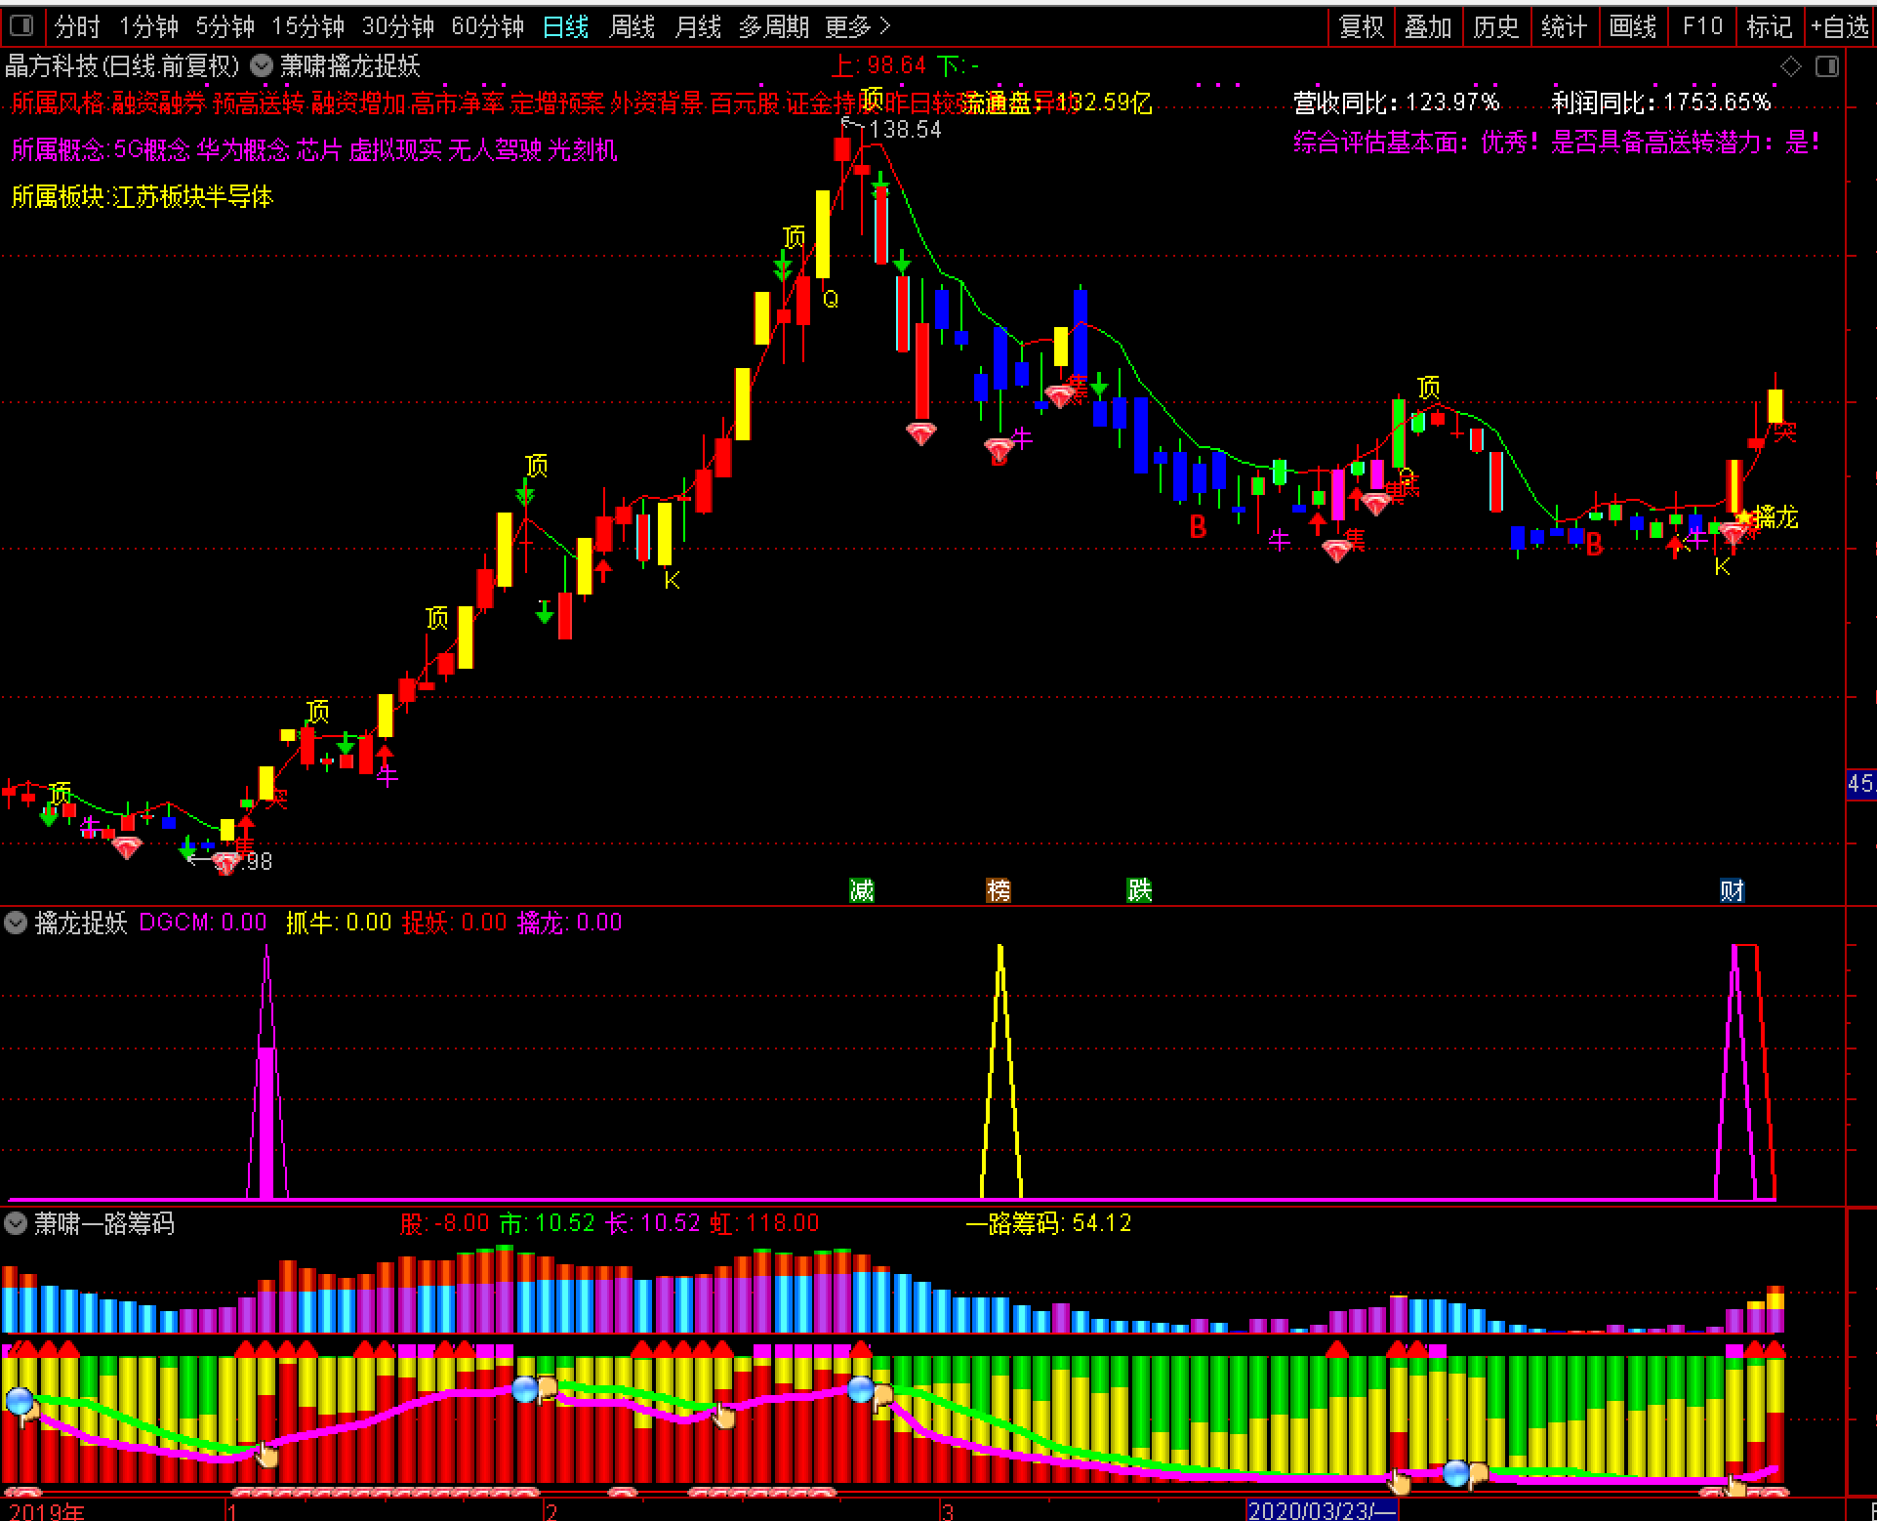The width and height of the screenshot is (1877, 1521).
Task: Click the 捉妖: 0.00 indicator value
Action: tap(455, 923)
